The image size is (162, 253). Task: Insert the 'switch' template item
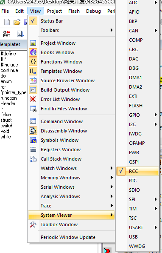click(7, 126)
